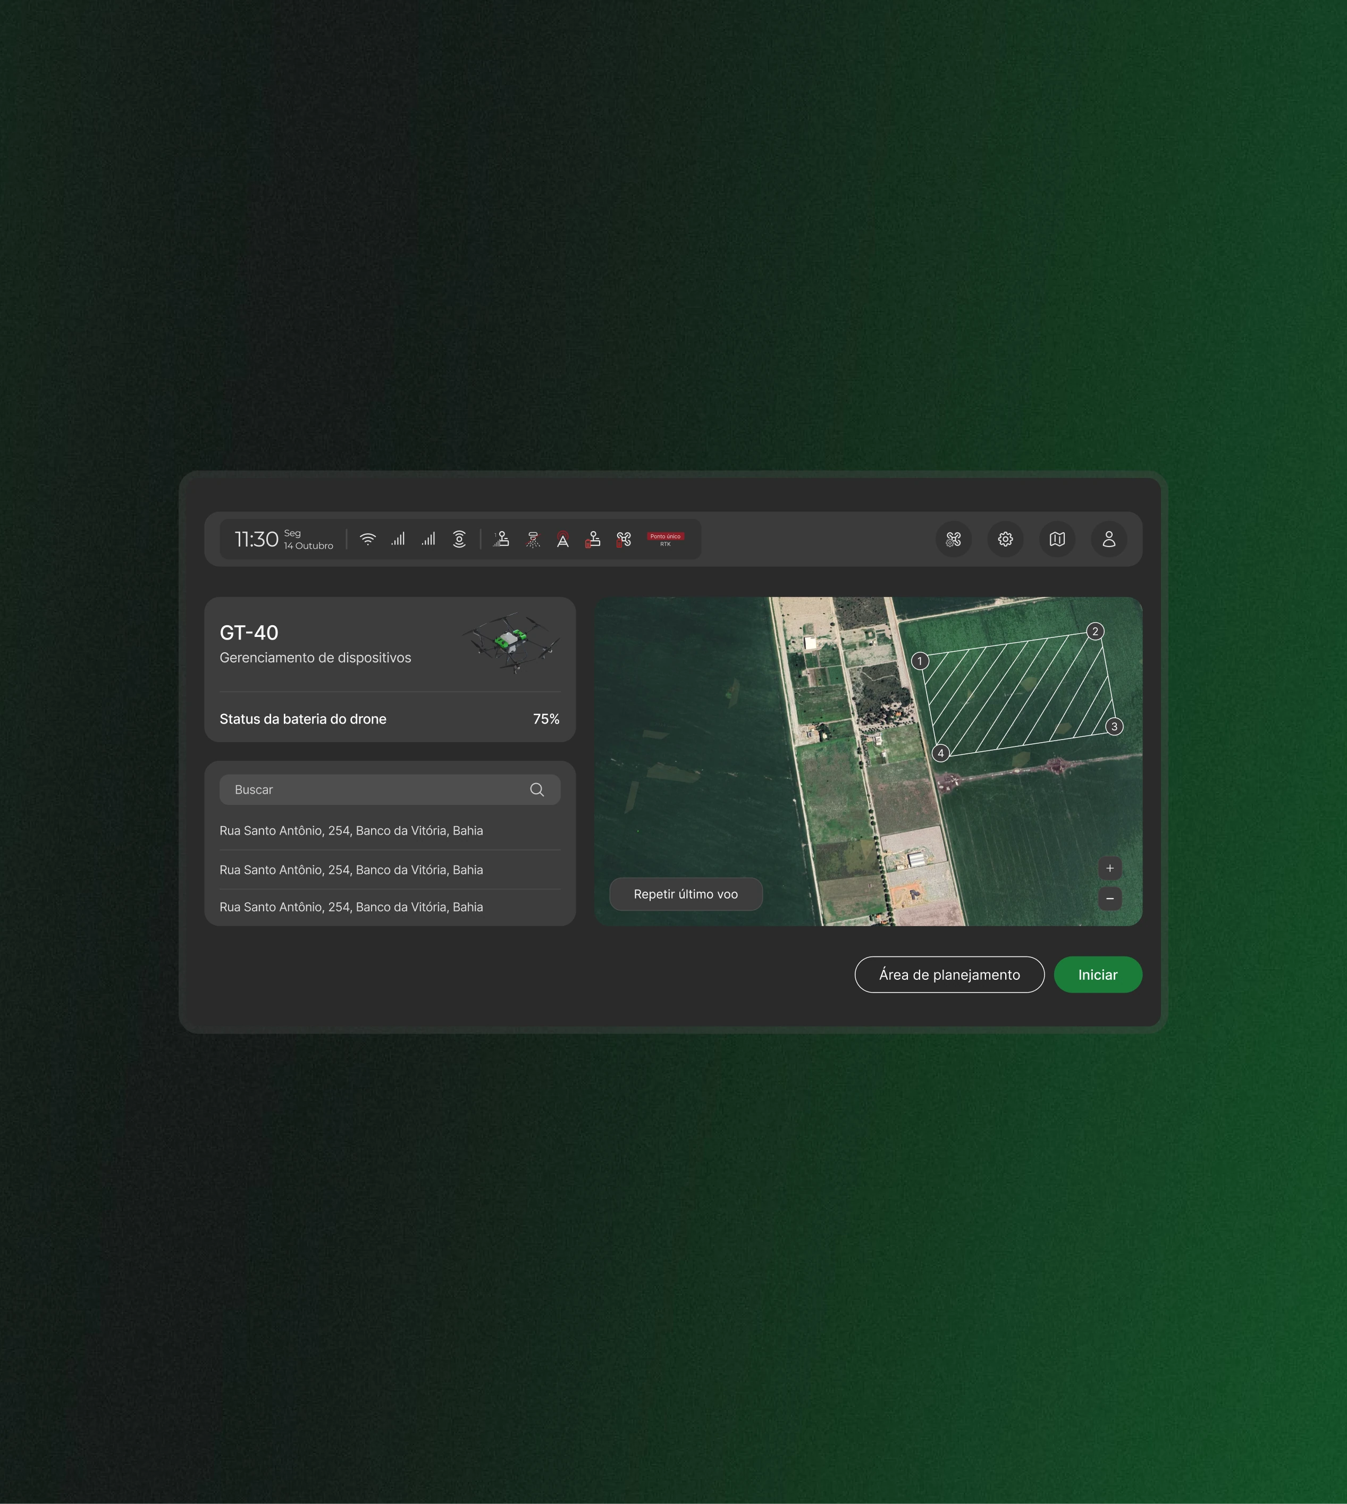Click the first cellular signal bars icon
Image resolution: width=1347 pixels, height=1504 pixels.
click(398, 539)
